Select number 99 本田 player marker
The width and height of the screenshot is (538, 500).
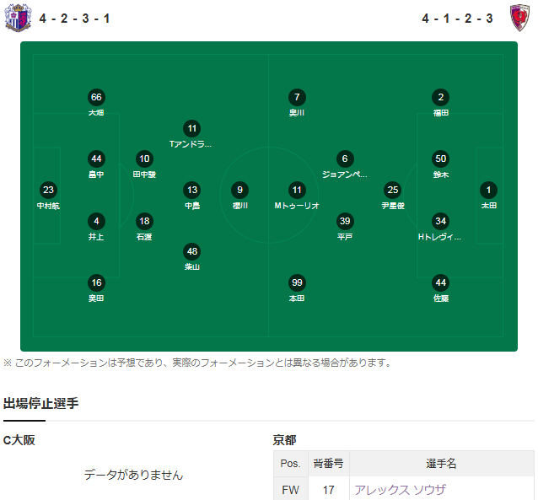tap(297, 282)
